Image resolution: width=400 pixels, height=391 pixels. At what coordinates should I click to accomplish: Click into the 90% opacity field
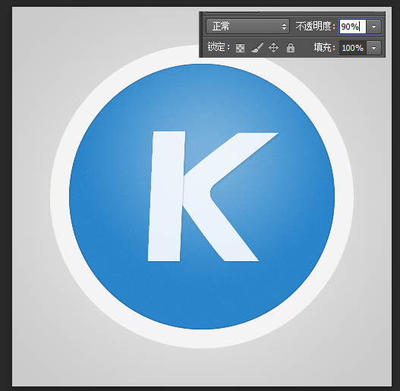[352, 27]
